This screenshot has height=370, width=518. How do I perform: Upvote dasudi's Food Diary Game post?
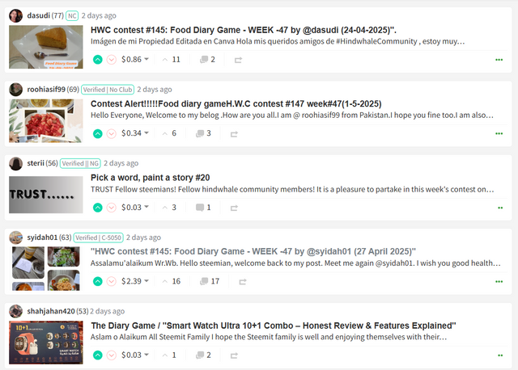[97, 60]
